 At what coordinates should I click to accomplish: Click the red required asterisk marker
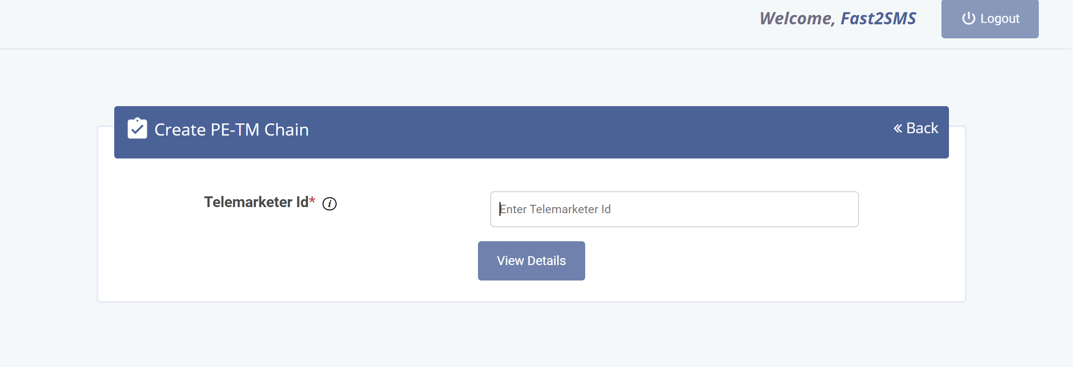(312, 200)
